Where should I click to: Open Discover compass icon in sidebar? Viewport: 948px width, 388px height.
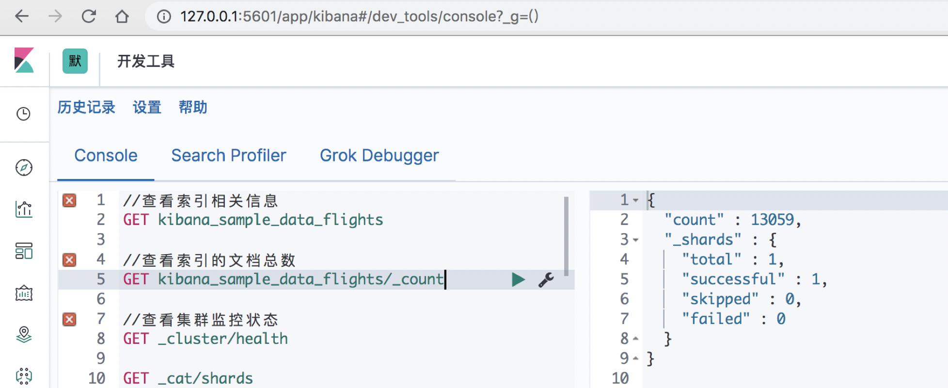tap(24, 168)
